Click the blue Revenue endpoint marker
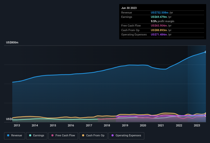The height and width of the screenshot is (143, 210). click(x=206, y=52)
